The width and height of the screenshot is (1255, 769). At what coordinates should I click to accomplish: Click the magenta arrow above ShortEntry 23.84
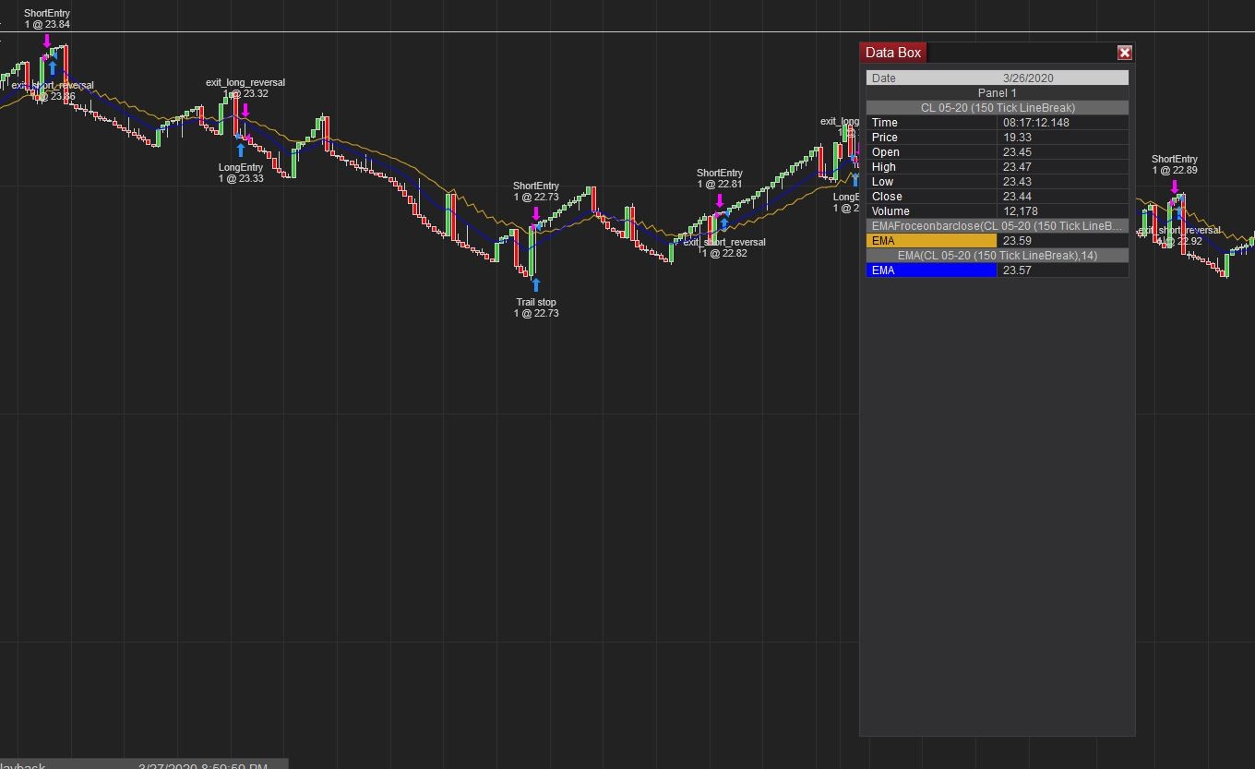47,42
